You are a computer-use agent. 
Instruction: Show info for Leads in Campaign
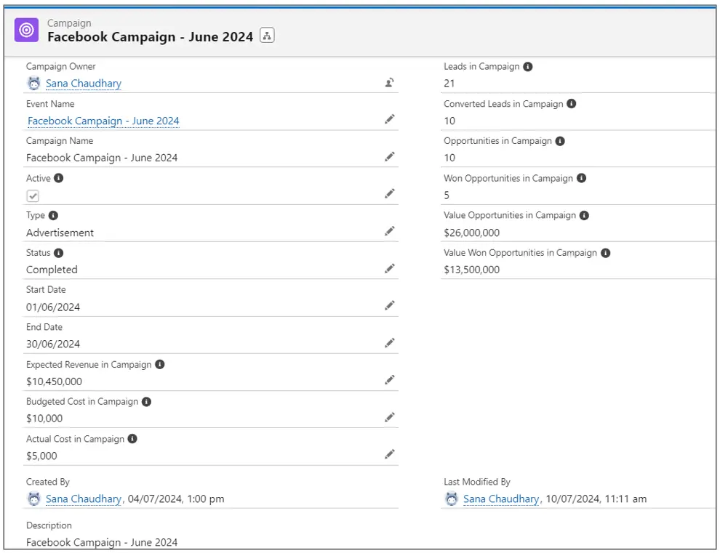click(528, 67)
